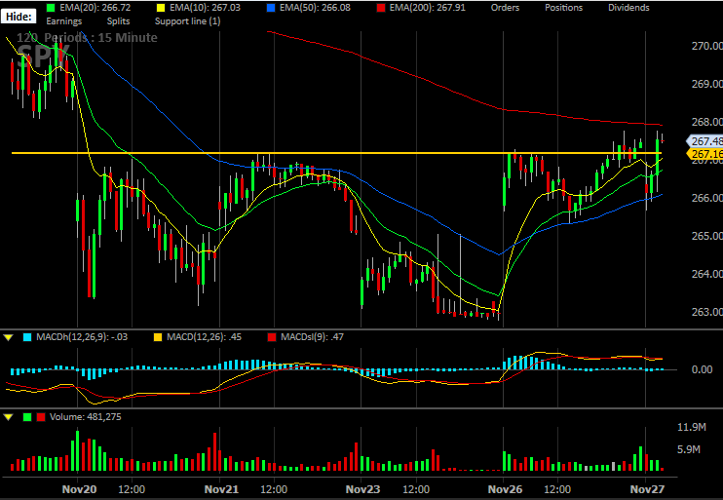
Task: Click the yellow 267.16 support price tag
Action: point(705,154)
